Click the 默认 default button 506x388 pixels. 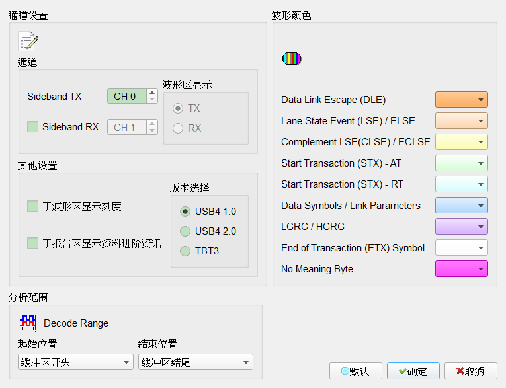(356, 371)
